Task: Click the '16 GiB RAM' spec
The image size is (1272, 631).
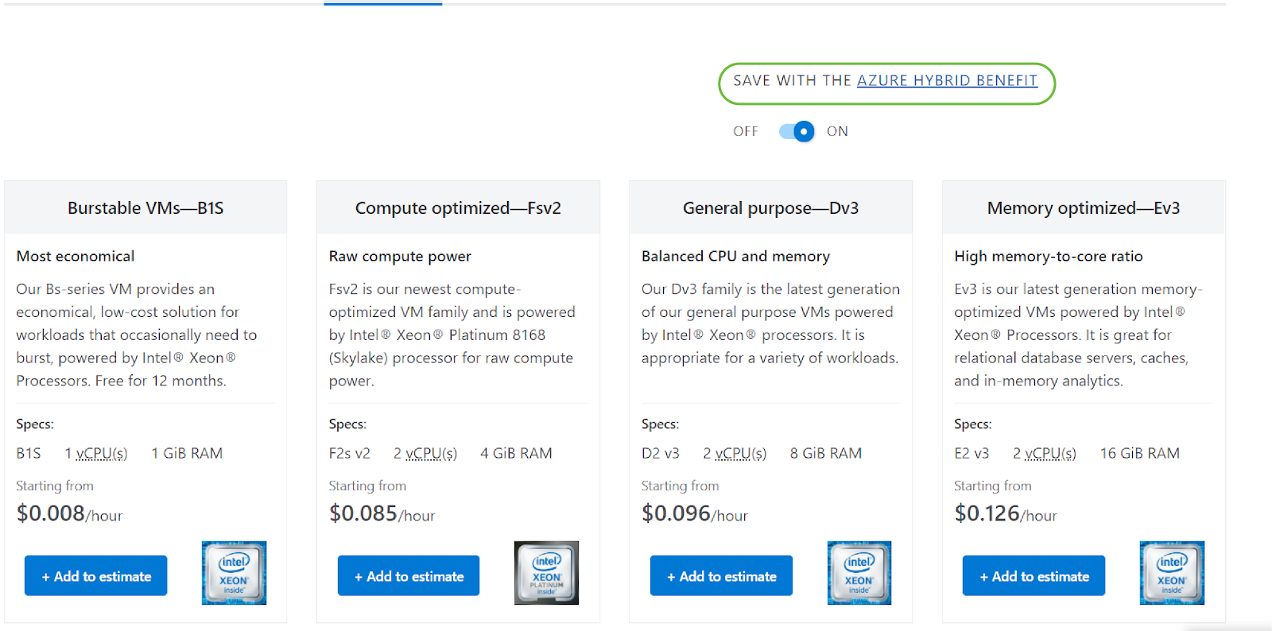Action: (1140, 453)
